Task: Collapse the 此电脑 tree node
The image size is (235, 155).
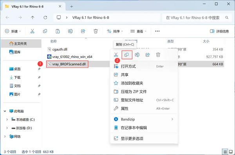Action: click(5, 111)
